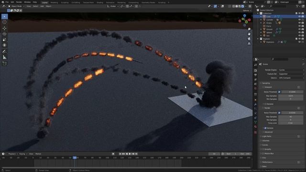Open the Output properties tab icon
The height and width of the screenshot is (172, 306).
tap(255, 75)
